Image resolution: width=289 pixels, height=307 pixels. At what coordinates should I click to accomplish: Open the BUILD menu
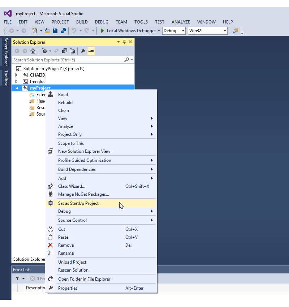[82, 22]
